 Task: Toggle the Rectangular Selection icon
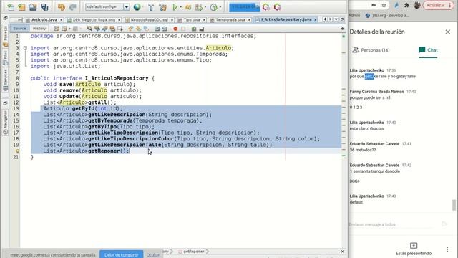click(120, 29)
